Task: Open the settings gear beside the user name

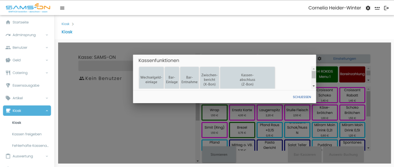Action: (x=368, y=8)
